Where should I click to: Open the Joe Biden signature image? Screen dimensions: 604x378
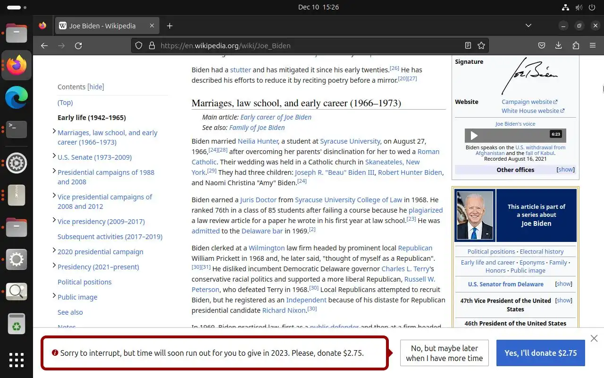pyautogui.click(x=530, y=76)
